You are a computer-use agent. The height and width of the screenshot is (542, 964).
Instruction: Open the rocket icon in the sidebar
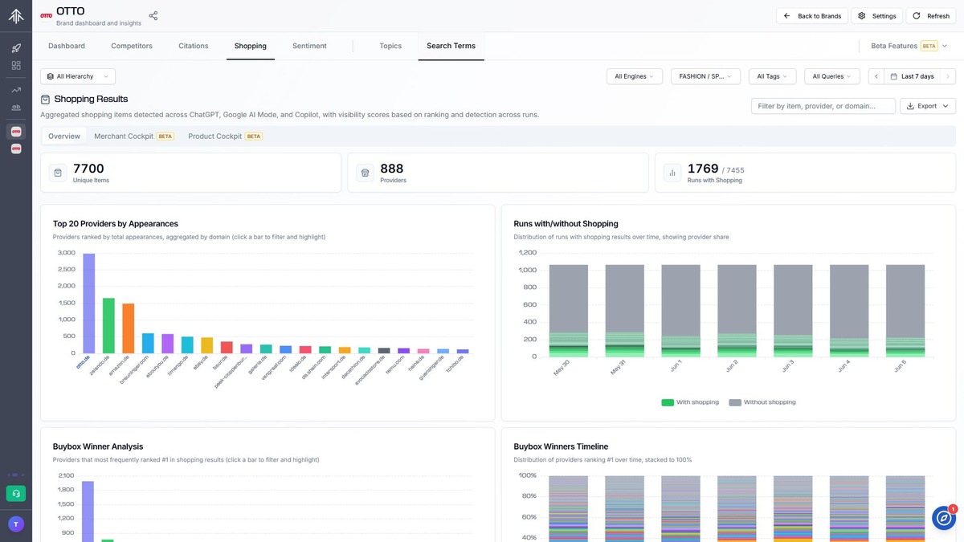point(16,48)
